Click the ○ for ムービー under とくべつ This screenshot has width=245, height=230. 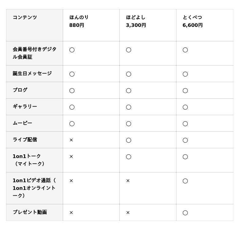185,124
